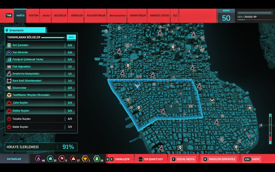
Task: Click the Tutuklu Suçları warning icon
Action: (9, 119)
